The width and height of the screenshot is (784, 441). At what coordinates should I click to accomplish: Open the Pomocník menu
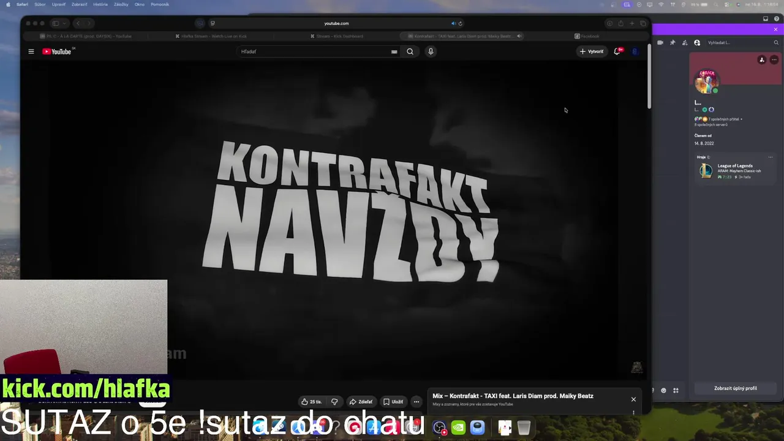pos(160,4)
